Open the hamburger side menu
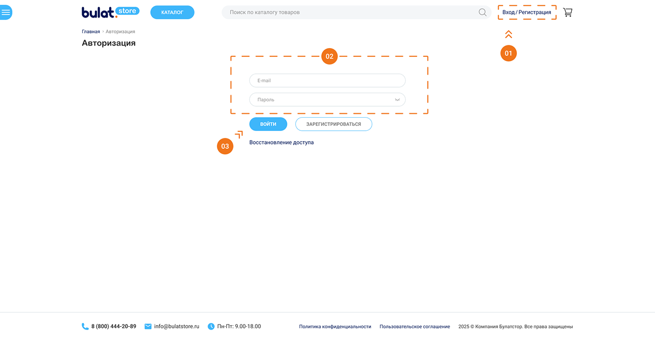 [x=5, y=12]
